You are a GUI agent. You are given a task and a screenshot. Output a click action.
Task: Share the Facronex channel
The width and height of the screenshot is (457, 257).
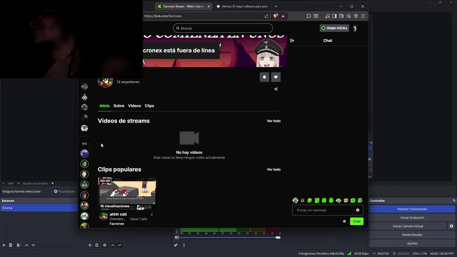tap(276, 89)
